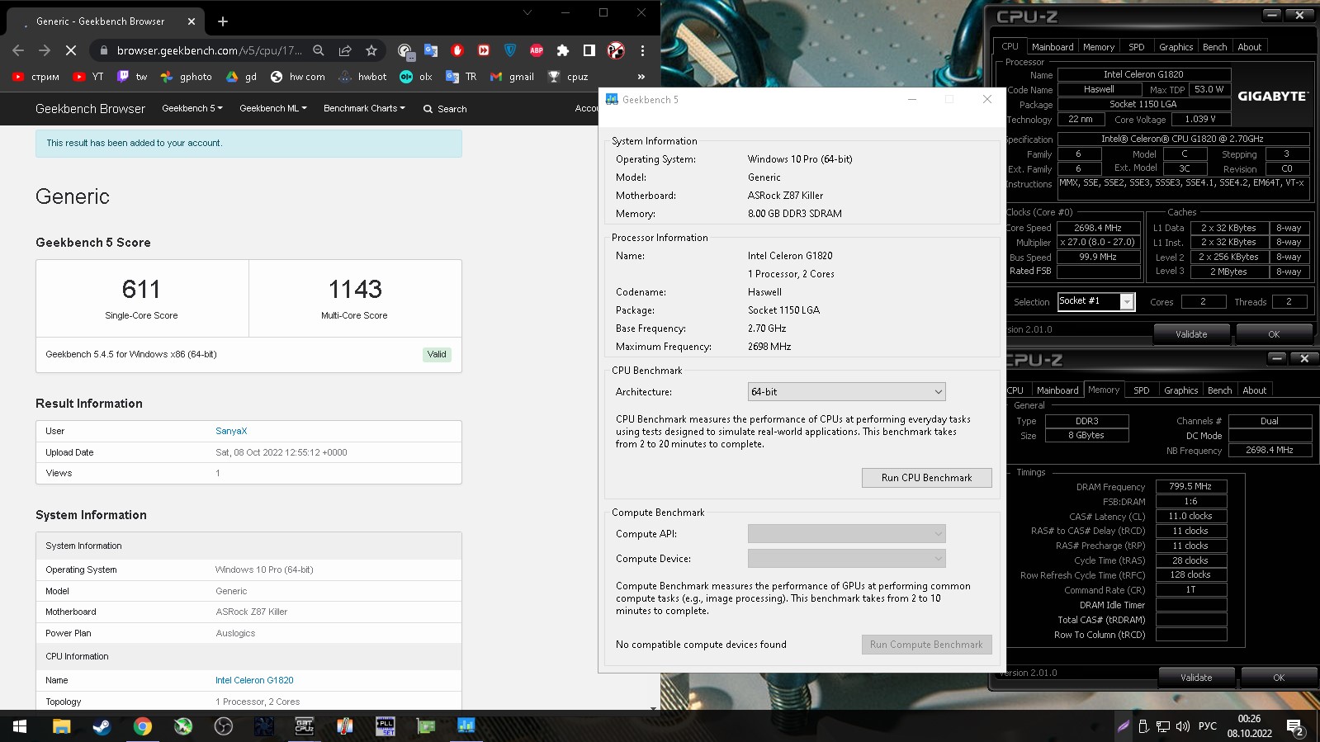Focus the Chrome address bar URL
The width and height of the screenshot is (1320, 742).
(x=209, y=50)
